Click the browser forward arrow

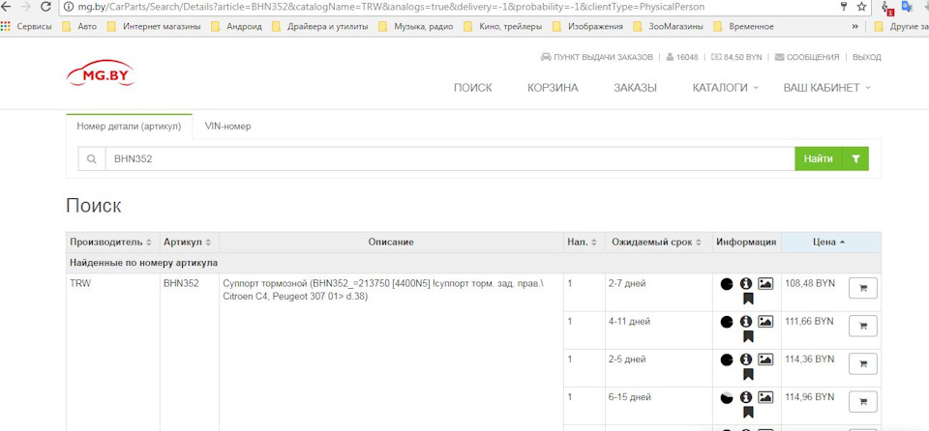click(x=25, y=7)
